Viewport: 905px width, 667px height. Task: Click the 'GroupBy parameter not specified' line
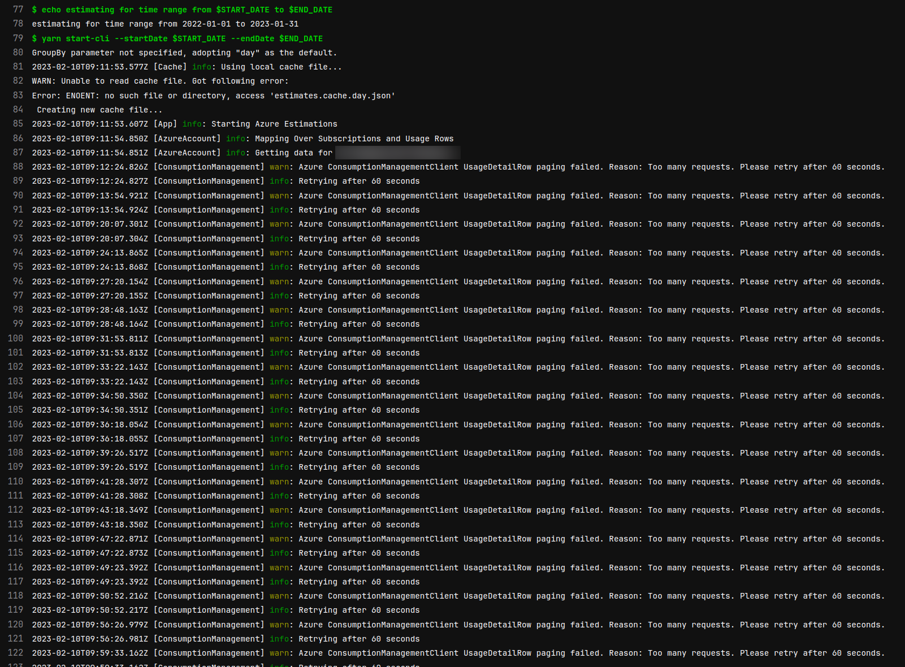(184, 53)
